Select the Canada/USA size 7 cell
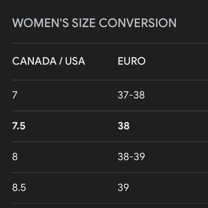This screenshot has width=208, height=208. point(15,95)
